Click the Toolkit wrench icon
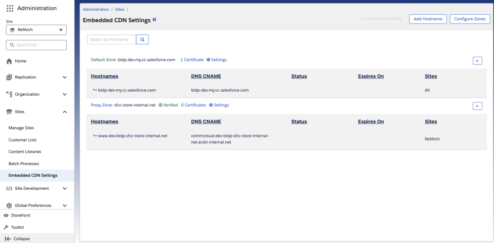The height and width of the screenshot is (243, 494). [6, 227]
